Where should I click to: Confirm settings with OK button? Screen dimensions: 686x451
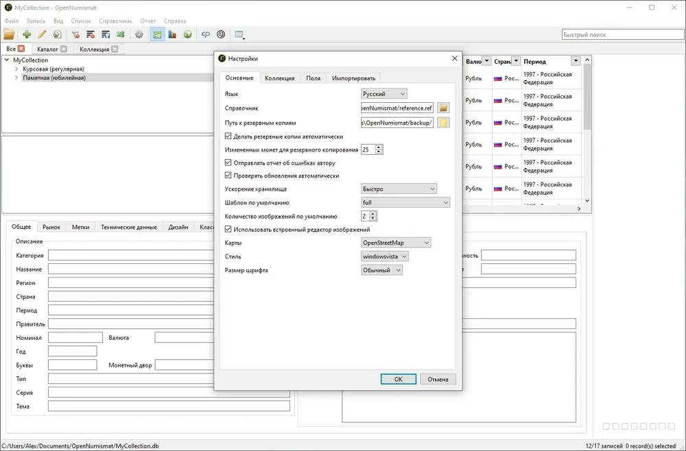(398, 379)
